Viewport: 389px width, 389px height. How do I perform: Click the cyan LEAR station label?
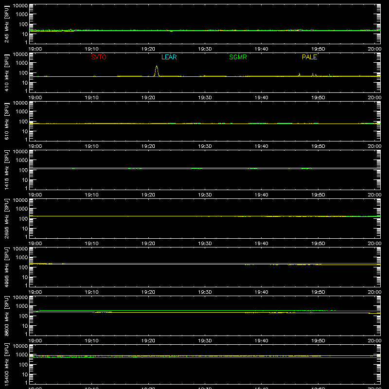169,57
